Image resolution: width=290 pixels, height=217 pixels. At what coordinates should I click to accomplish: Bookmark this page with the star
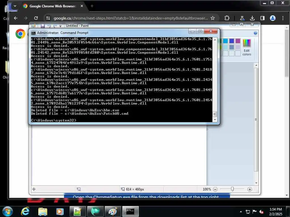pyautogui.click(x=213, y=18)
